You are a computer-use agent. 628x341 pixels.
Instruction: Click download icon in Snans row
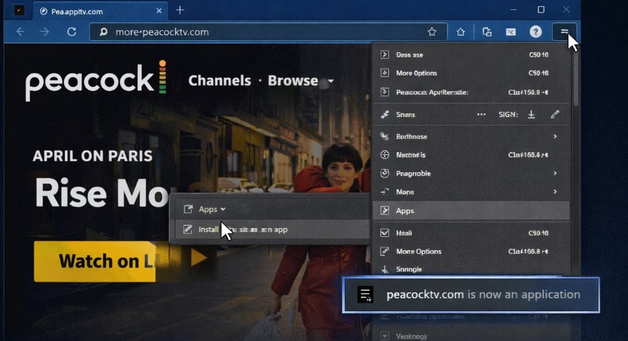coord(531,115)
